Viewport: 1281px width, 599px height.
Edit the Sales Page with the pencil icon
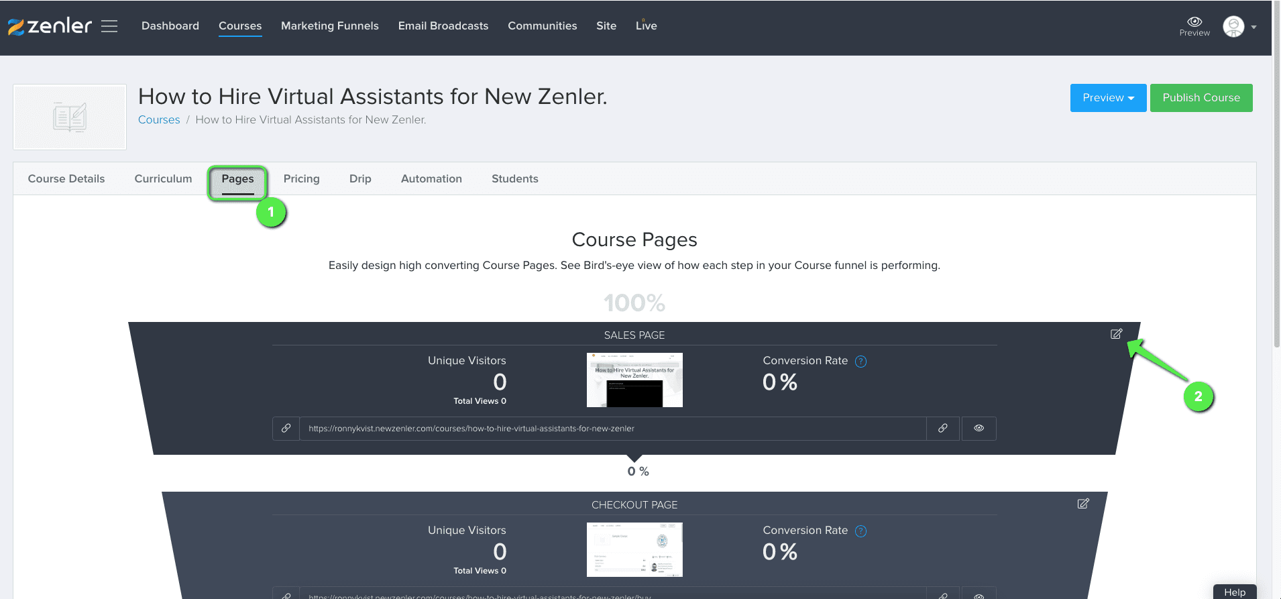(1116, 334)
